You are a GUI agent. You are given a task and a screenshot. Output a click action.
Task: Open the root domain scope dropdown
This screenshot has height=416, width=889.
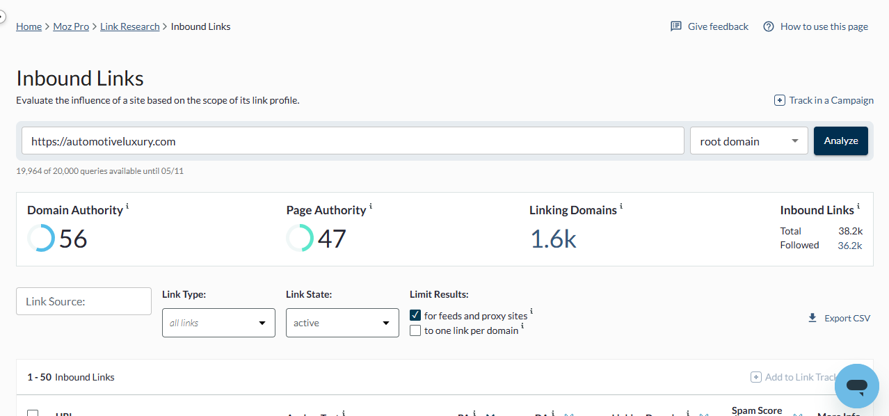pos(748,141)
